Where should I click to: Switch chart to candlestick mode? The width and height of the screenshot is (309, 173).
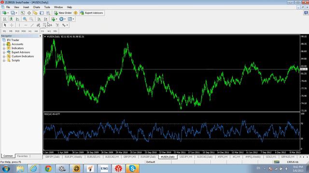click(x=11, y=19)
